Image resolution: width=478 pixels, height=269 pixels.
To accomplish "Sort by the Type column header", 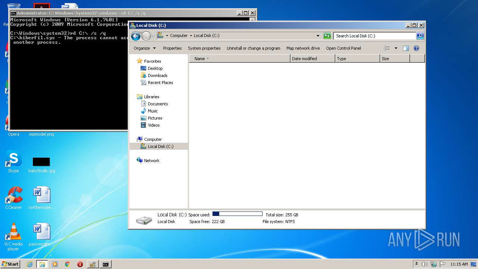I will [x=357, y=59].
